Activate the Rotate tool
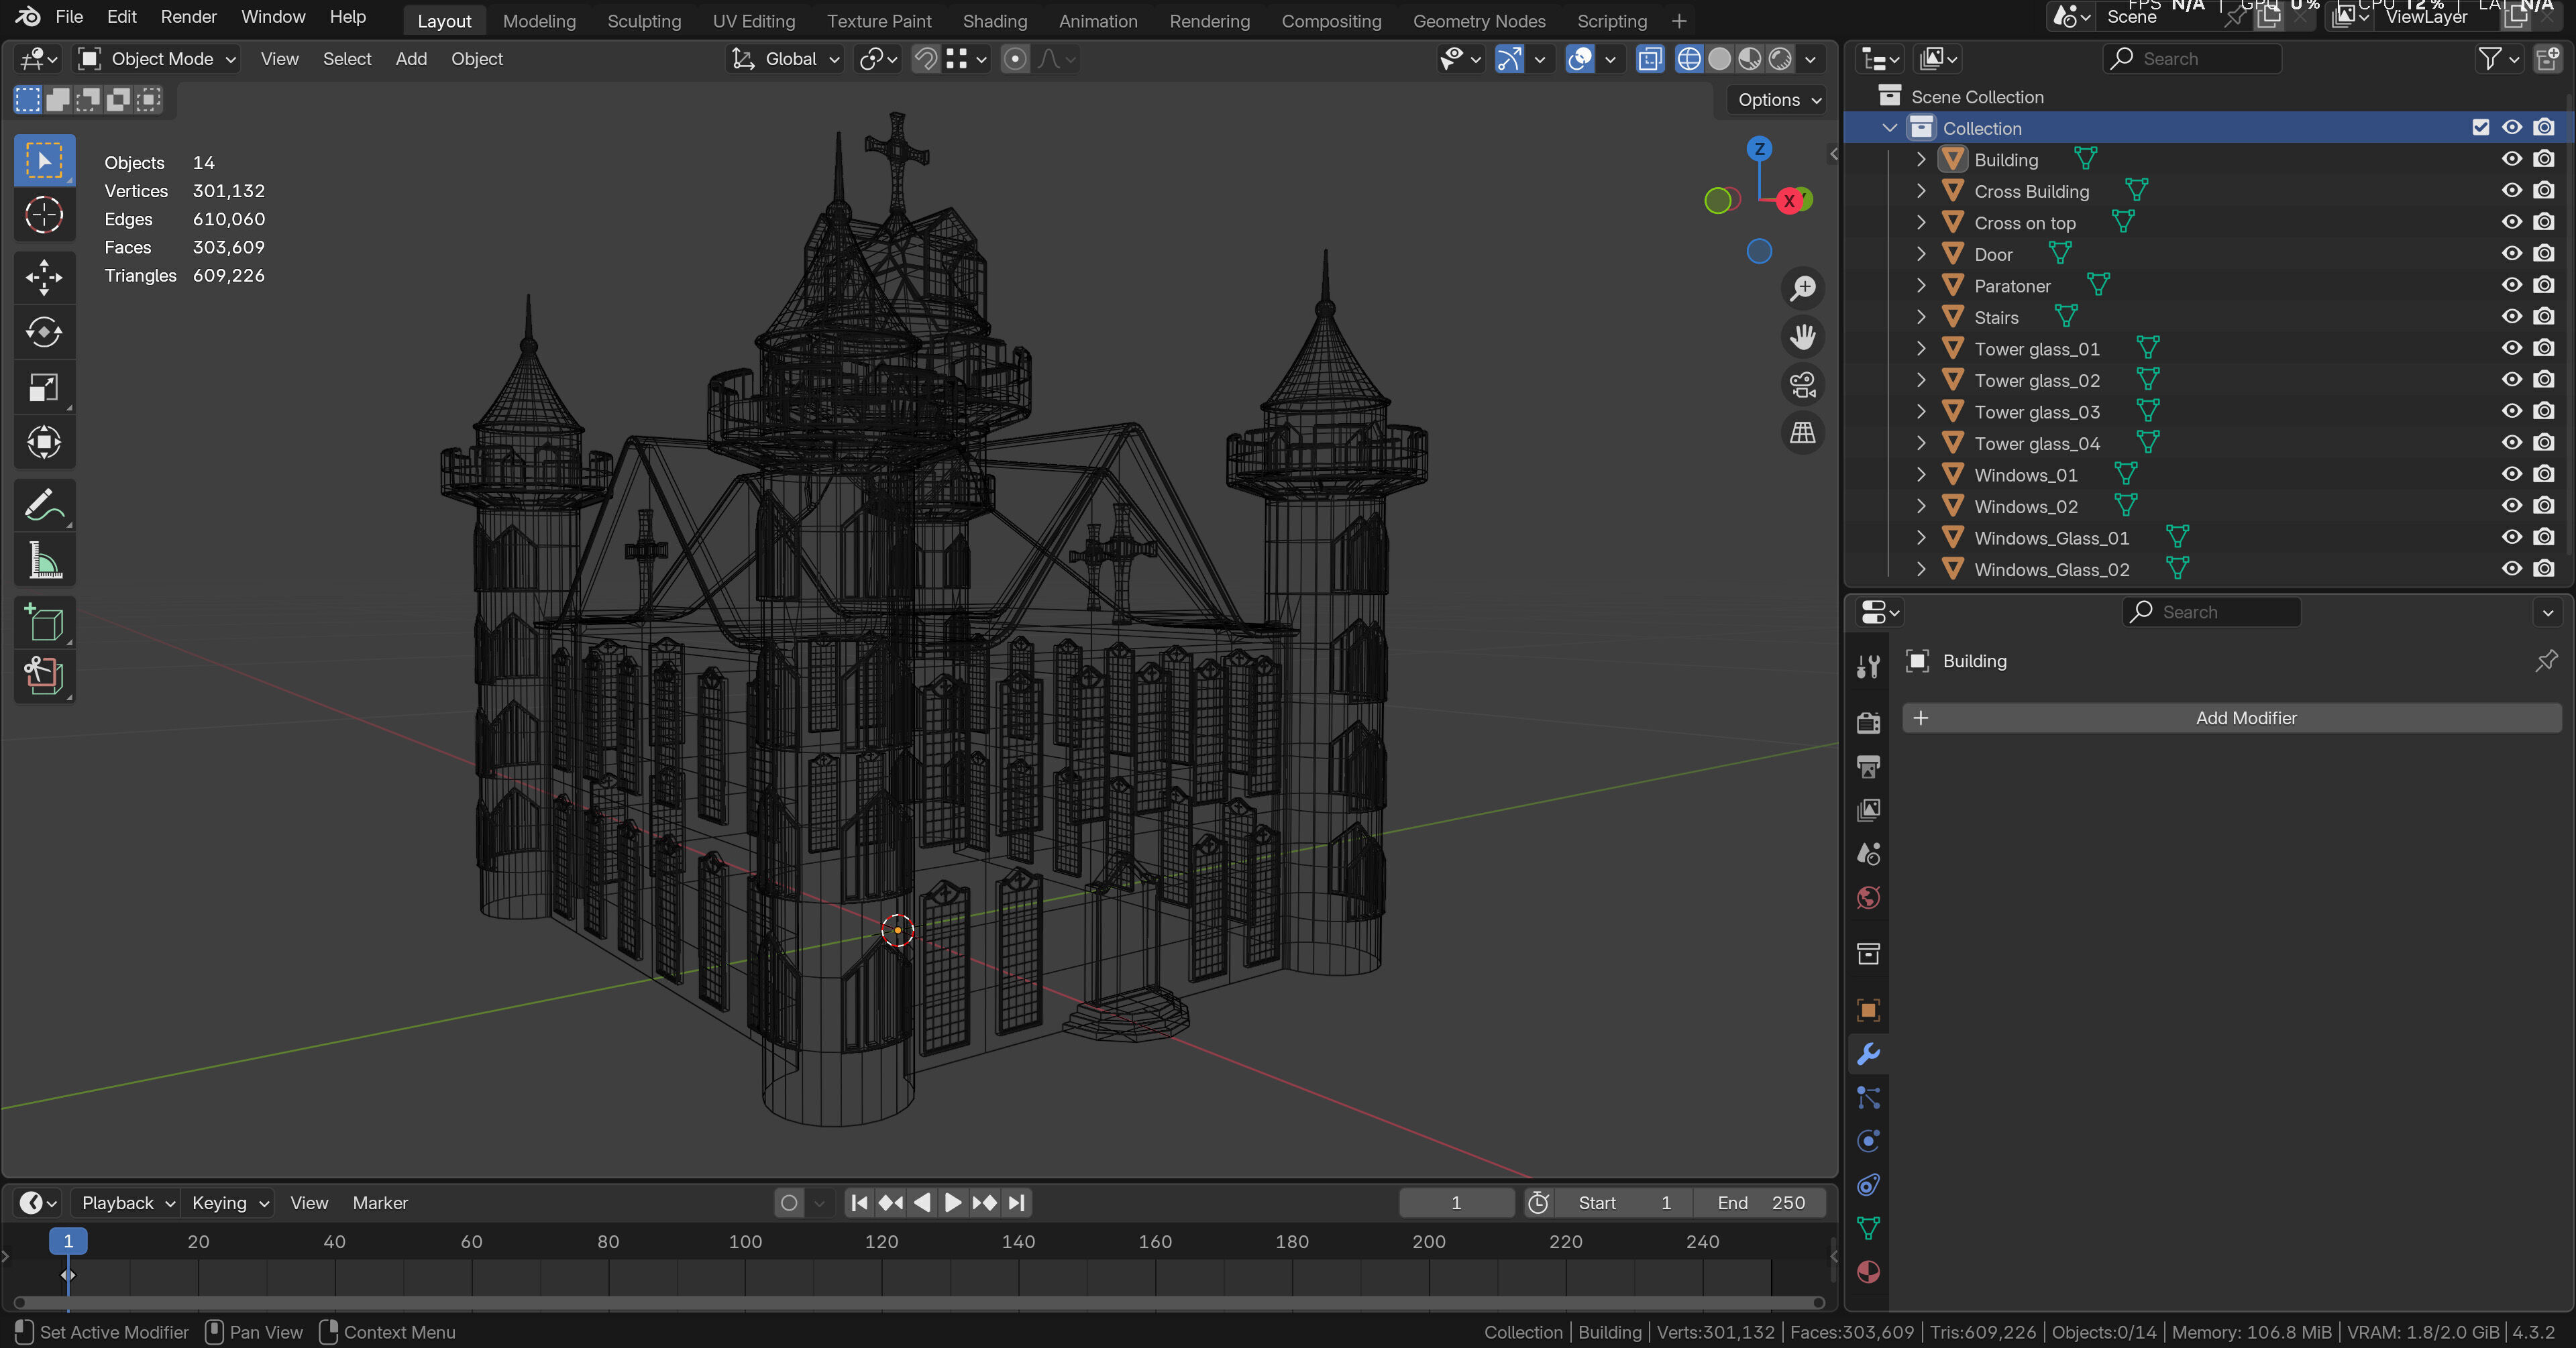The width and height of the screenshot is (2576, 1348). pos(44,332)
